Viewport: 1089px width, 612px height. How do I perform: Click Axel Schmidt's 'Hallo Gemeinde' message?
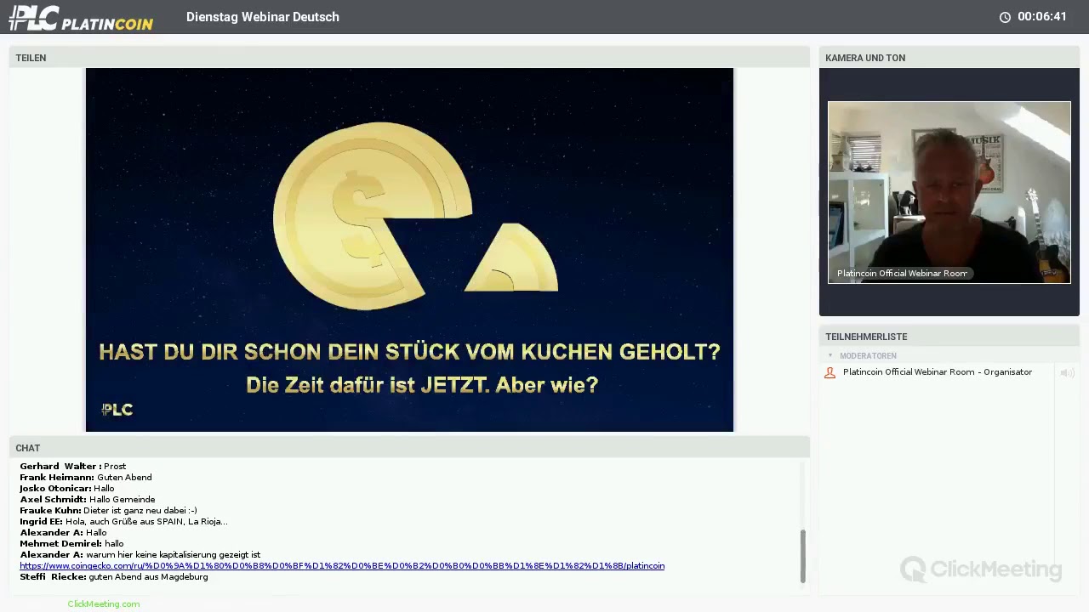coord(88,500)
